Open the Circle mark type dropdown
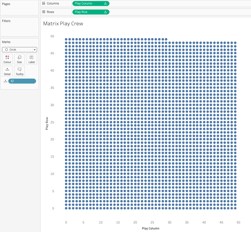This screenshot has height=232, width=251. point(18,50)
